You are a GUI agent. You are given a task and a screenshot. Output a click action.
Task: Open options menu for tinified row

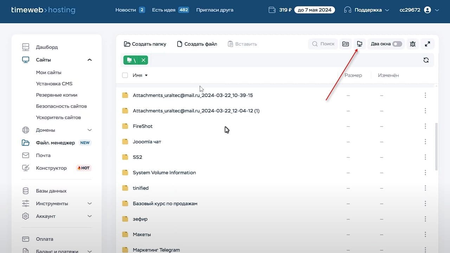[x=425, y=188]
